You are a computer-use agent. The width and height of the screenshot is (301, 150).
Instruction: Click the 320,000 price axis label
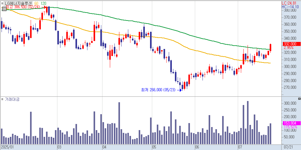289,52
